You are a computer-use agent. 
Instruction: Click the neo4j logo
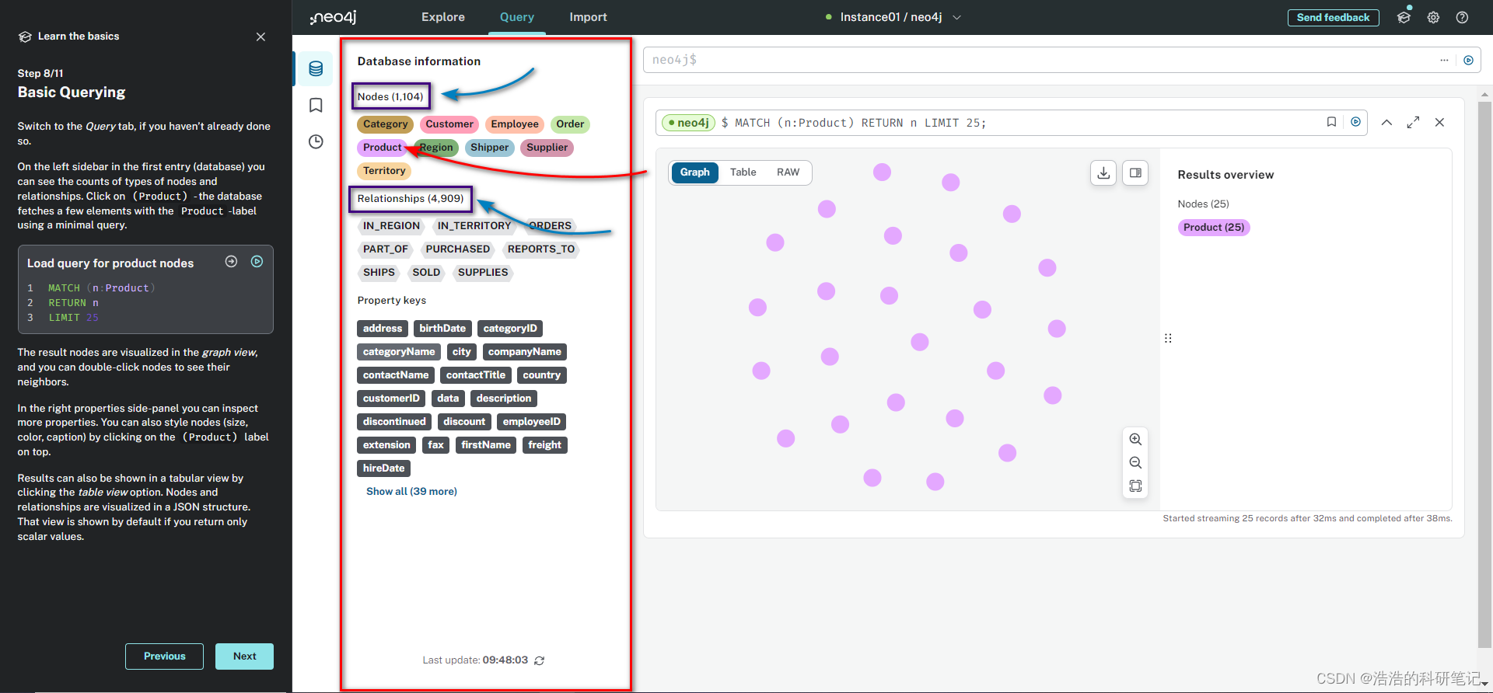click(x=333, y=17)
